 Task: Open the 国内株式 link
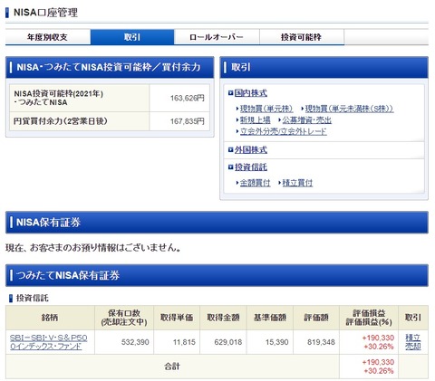251,93
